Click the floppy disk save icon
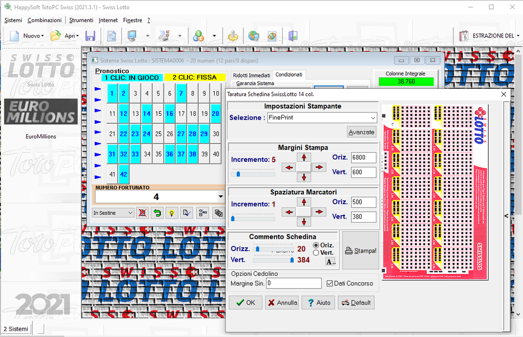The height and width of the screenshot is (337, 523). pyautogui.click(x=90, y=36)
